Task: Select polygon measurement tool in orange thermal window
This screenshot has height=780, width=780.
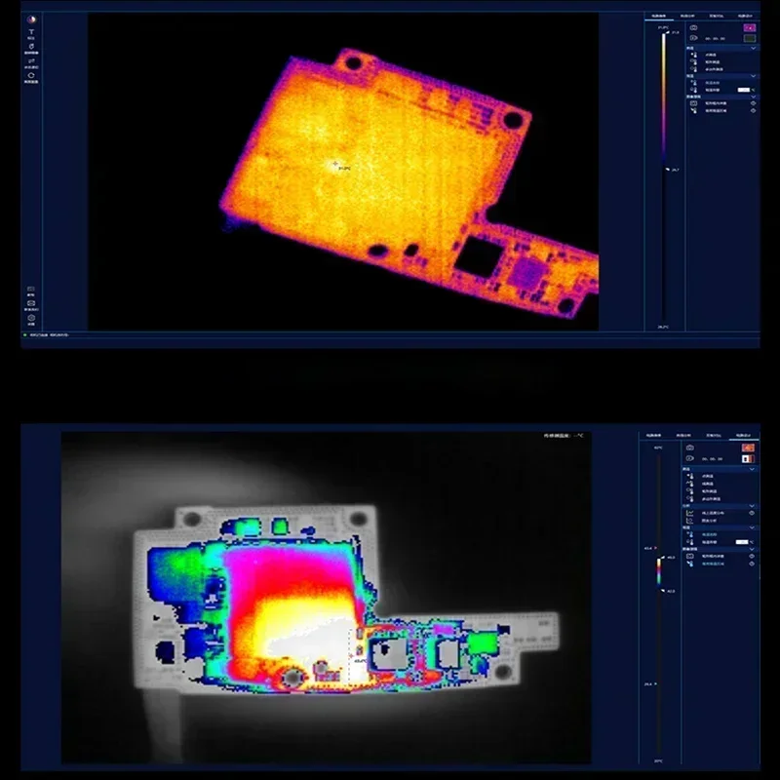Action: pos(694,69)
